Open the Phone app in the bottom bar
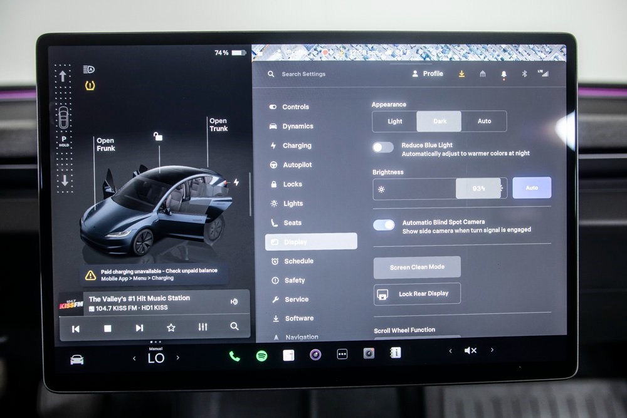Viewport: 627px width, 418px height. [x=234, y=356]
